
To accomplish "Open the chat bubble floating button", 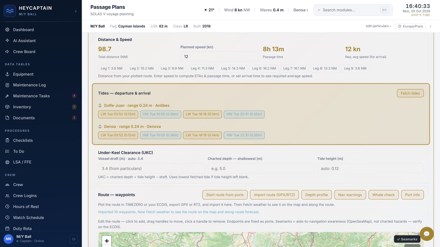I will [x=427, y=234].
